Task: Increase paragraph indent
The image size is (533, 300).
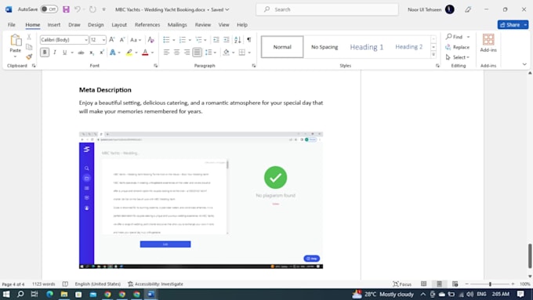Action: (227, 40)
